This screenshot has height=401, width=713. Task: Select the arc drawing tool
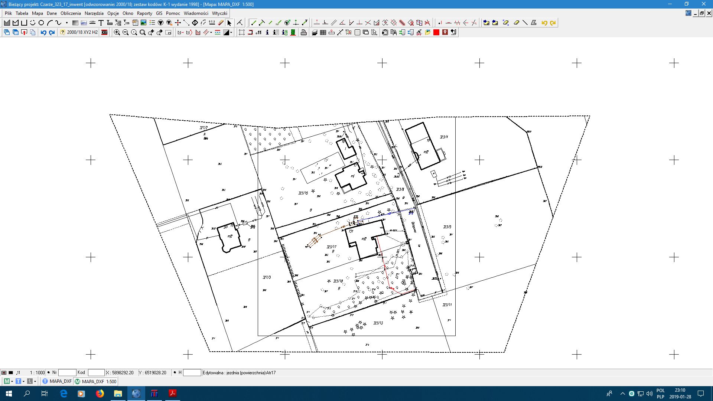pyautogui.click(x=50, y=23)
